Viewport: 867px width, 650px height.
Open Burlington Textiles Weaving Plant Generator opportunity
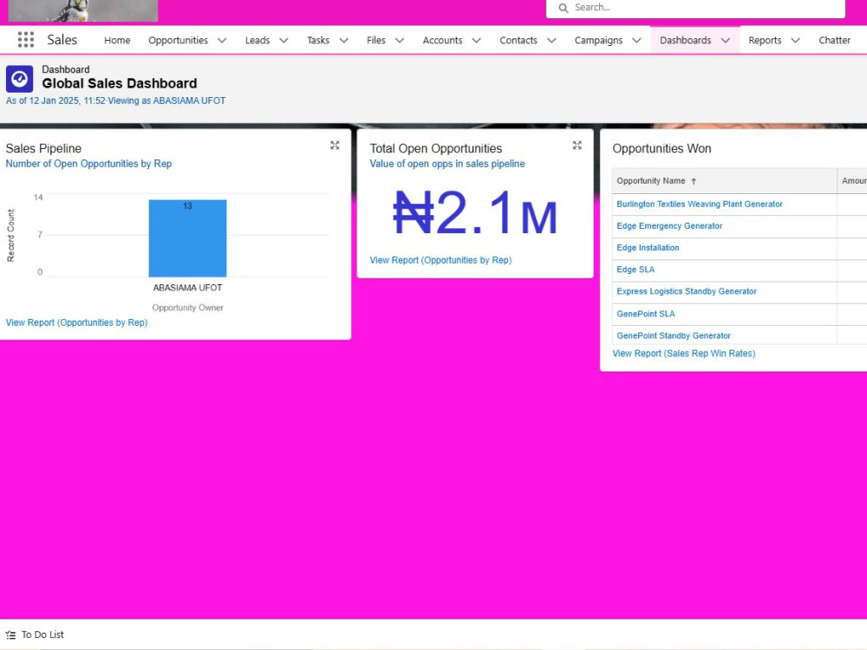point(700,205)
